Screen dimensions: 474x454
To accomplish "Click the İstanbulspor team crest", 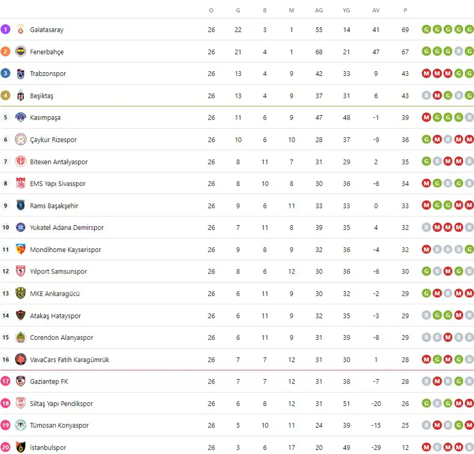I will [20, 447].
